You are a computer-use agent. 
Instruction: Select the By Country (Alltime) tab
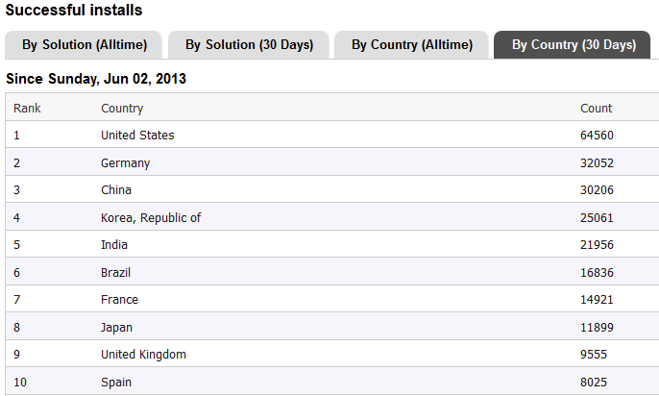click(x=411, y=44)
